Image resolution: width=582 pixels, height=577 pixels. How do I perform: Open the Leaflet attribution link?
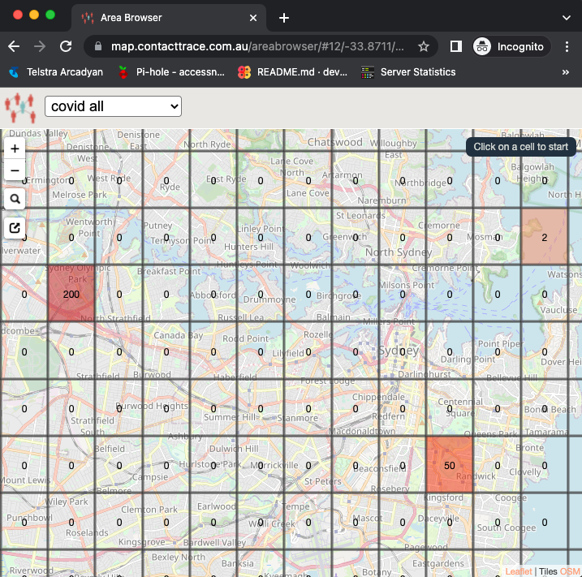(519, 571)
